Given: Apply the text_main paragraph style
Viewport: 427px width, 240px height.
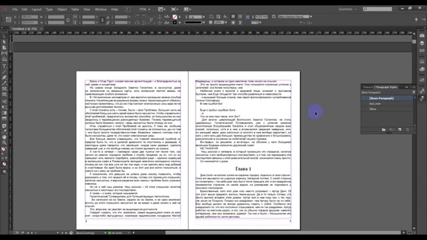Looking at the screenshot, I should click(x=387, y=104).
